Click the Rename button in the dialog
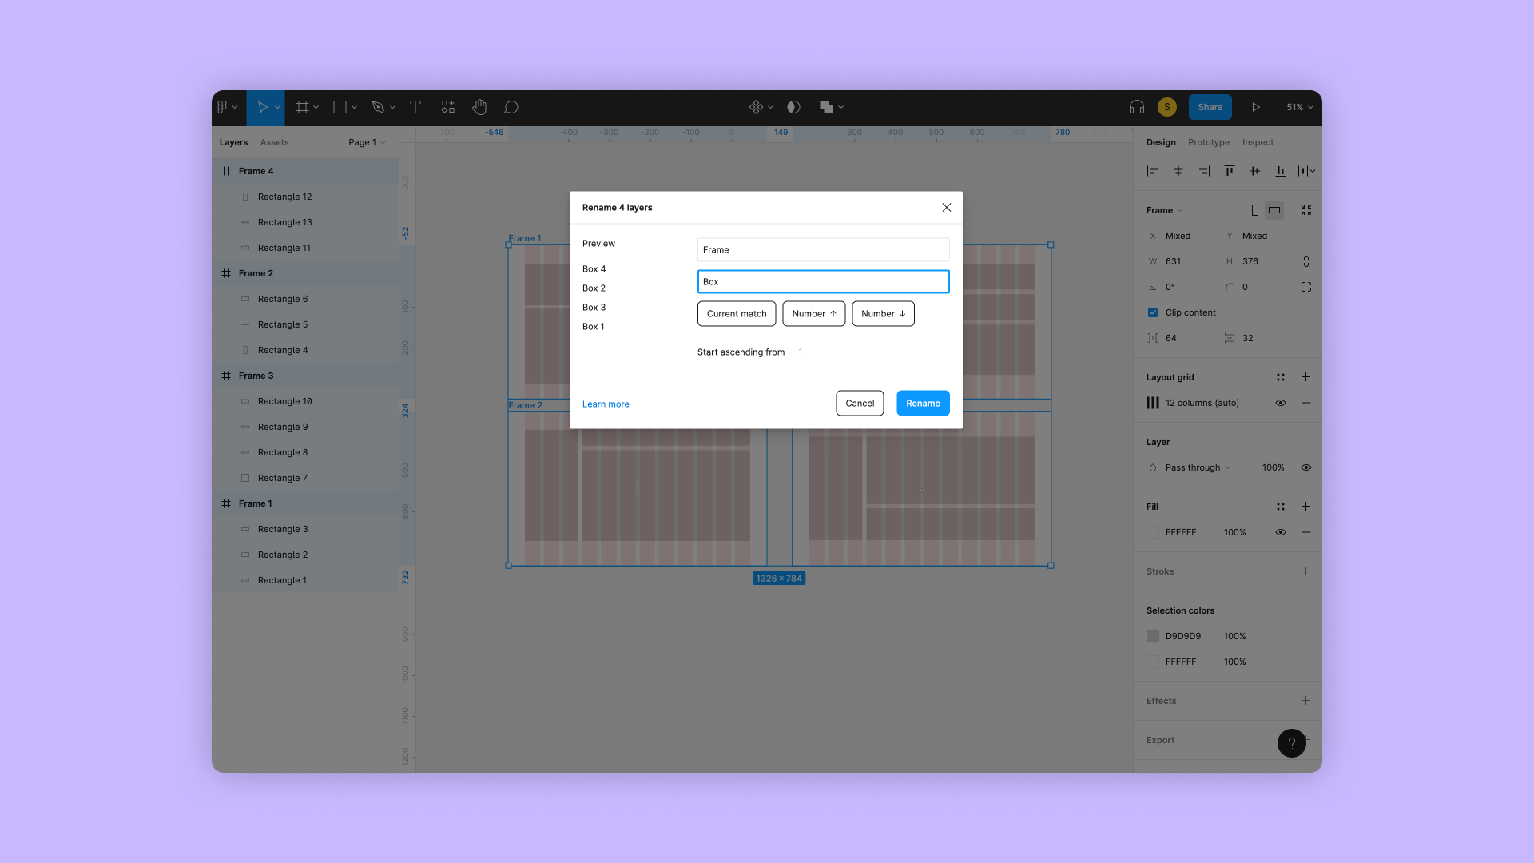Screen dimensions: 1534x863 tap(923, 404)
